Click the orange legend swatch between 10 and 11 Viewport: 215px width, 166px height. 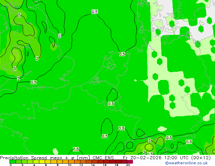pos(71,162)
